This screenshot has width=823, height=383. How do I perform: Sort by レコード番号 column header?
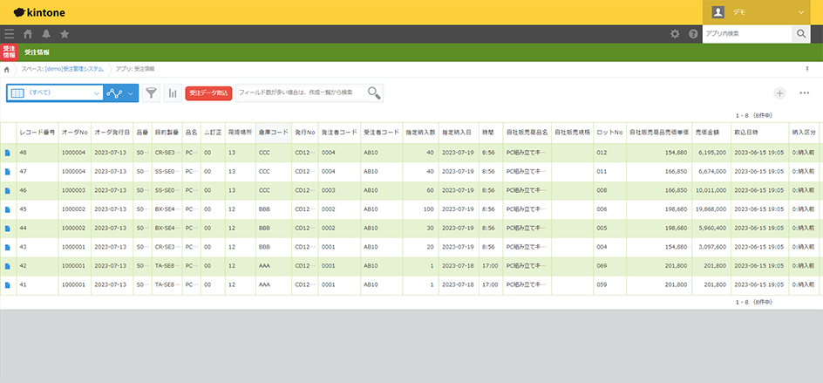click(37, 132)
